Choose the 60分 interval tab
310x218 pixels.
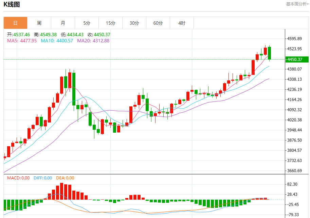158,23
